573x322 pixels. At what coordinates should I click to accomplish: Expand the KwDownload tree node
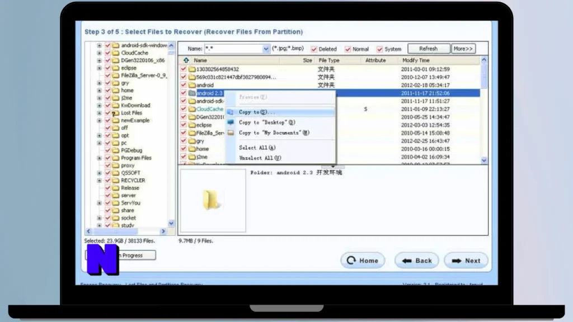(100, 106)
